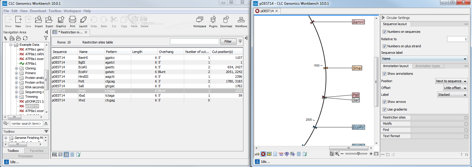Open the Plugins manager
The height and width of the screenshot is (167, 472).
(x=213, y=20)
